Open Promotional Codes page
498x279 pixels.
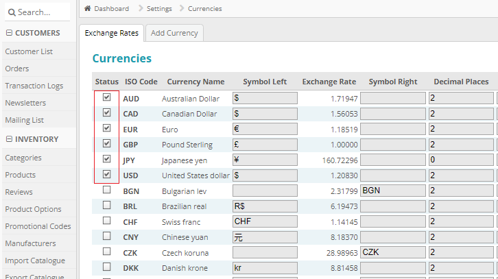point(38,226)
